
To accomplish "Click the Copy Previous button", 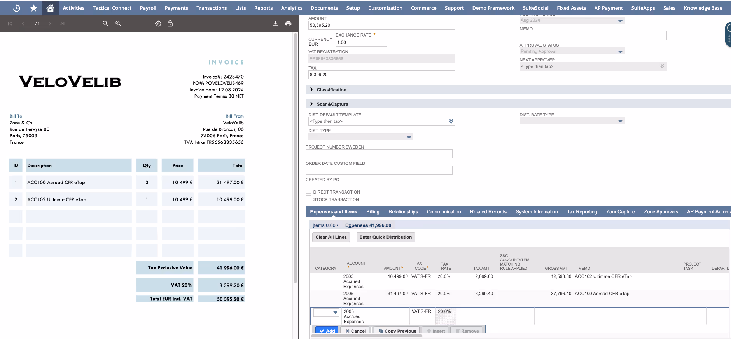I will [397, 330].
